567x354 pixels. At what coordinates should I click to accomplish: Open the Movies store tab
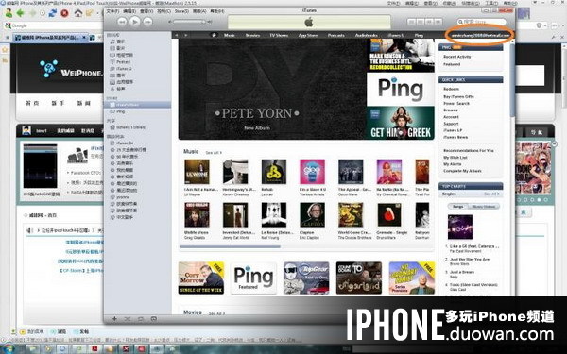coord(252,35)
